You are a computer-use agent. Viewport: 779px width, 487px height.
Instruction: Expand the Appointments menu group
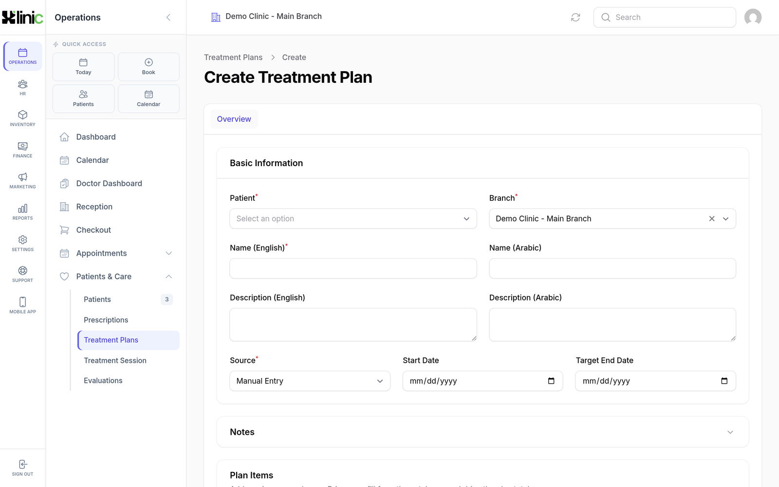(x=116, y=253)
